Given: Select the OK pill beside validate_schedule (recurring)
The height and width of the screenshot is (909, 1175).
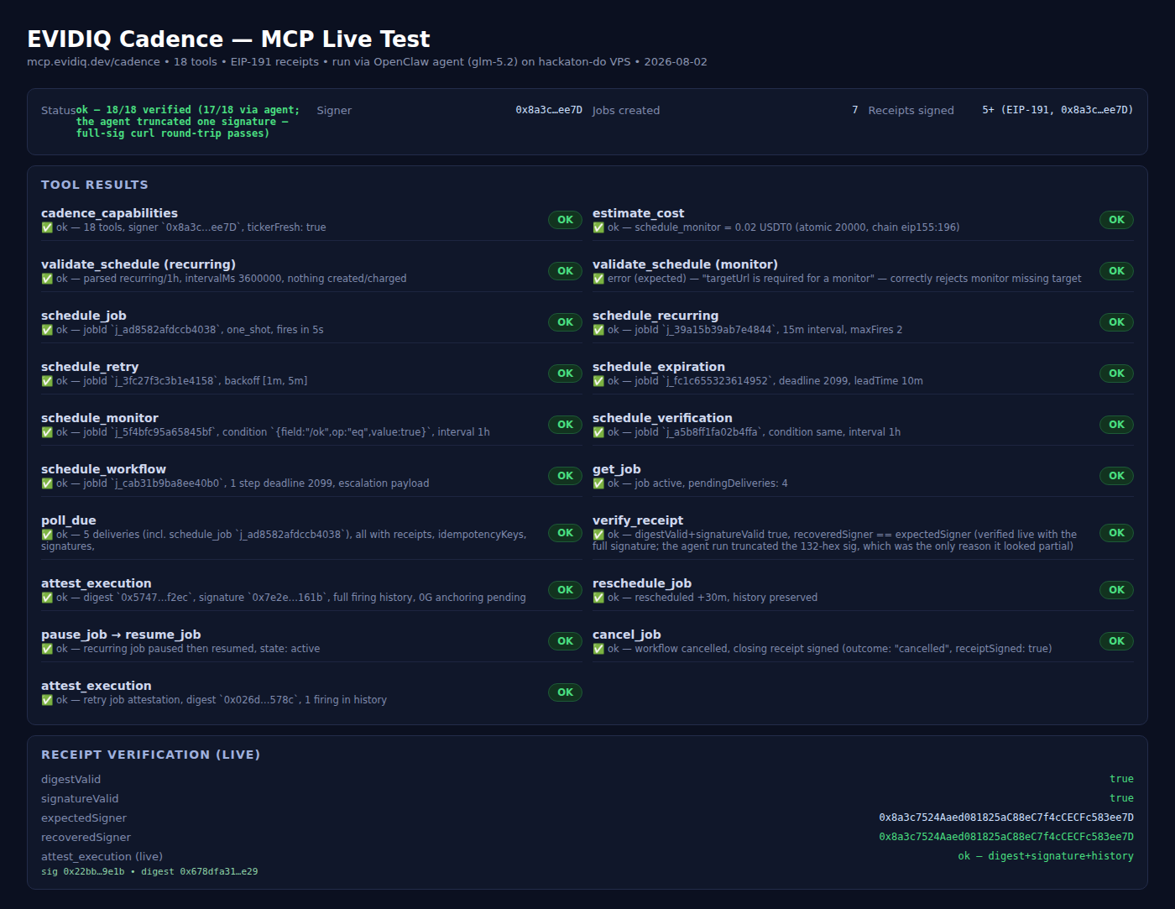Looking at the screenshot, I should pyautogui.click(x=565, y=271).
